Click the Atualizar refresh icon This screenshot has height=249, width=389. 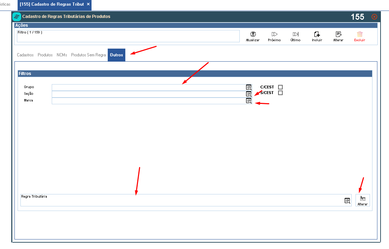(x=253, y=34)
